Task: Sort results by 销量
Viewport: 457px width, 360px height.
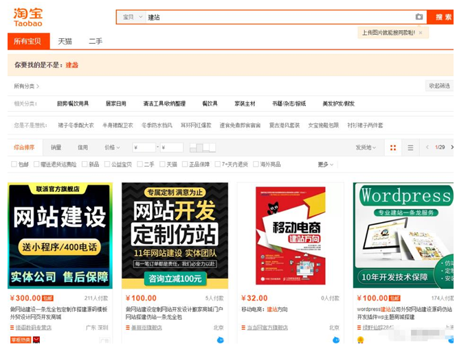Action: click(x=56, y=147)
